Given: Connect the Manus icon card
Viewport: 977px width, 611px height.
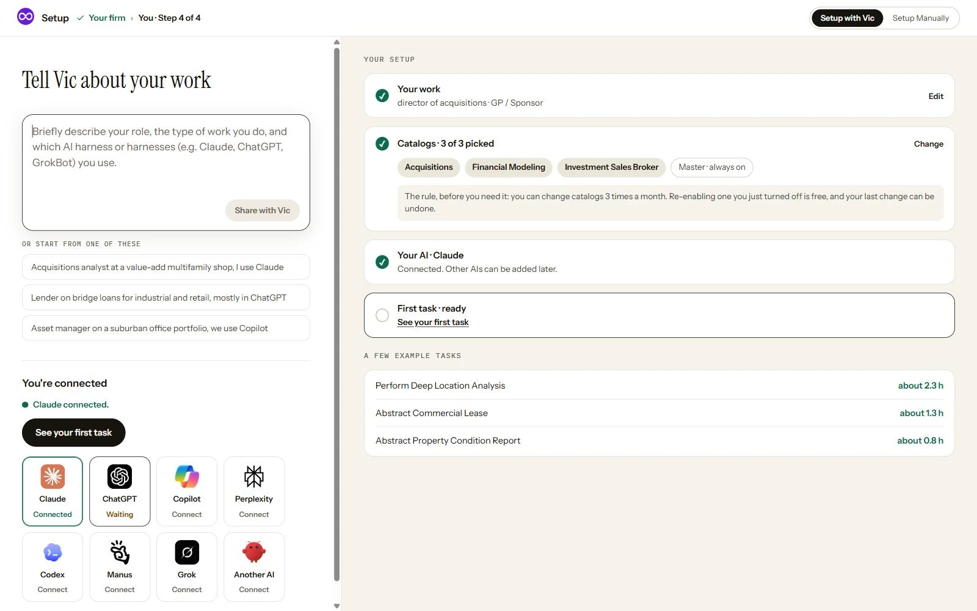Looking at the screenshot, I should click(120, 567).
